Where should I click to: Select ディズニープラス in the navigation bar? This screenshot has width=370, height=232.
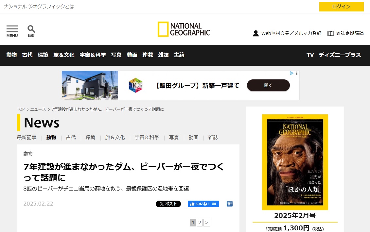(340, 55)
